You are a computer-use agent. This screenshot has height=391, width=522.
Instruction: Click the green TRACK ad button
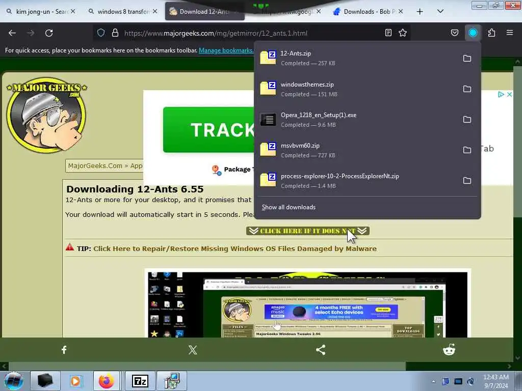(x=209, y=130)
